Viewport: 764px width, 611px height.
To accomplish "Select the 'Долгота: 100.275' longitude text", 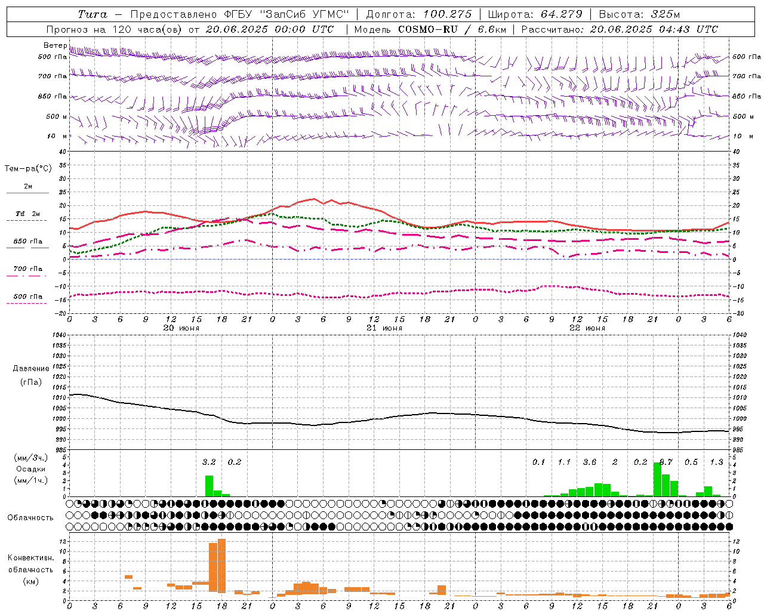I will [418, 14].
